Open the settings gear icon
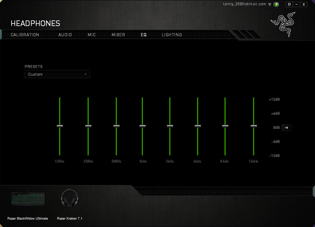Screen dimensions: 315x227 pos(289,4)
